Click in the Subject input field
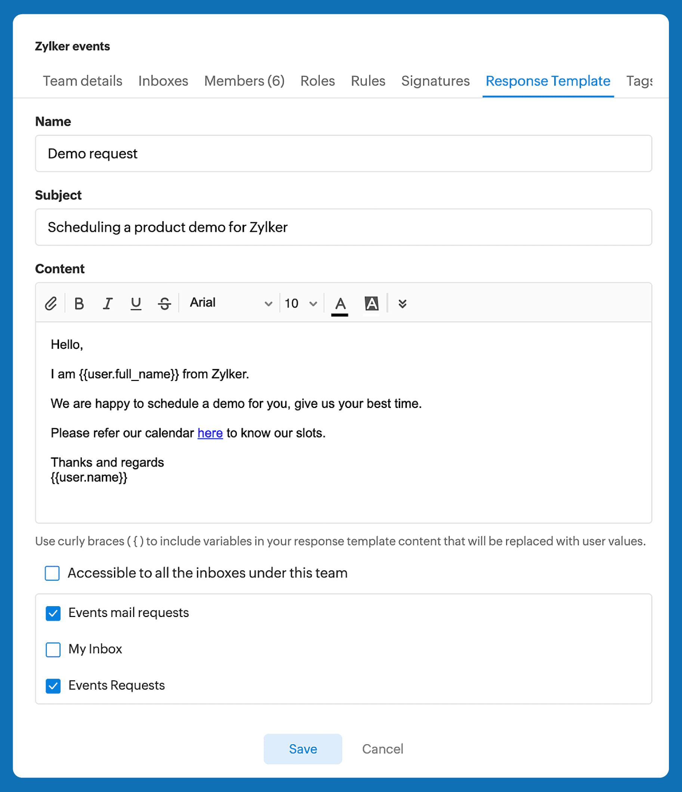Viewport: 682px width, 792px height. tap(343, 227)
